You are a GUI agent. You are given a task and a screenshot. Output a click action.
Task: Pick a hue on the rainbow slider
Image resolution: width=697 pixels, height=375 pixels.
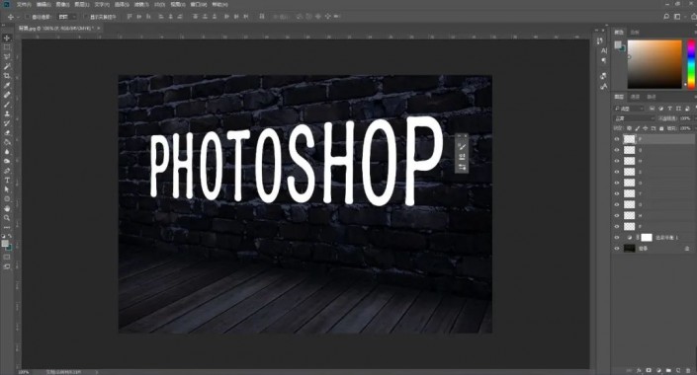[691, 64]
